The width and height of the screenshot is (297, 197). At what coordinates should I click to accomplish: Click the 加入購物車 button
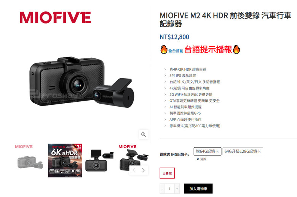coord(198,189)
